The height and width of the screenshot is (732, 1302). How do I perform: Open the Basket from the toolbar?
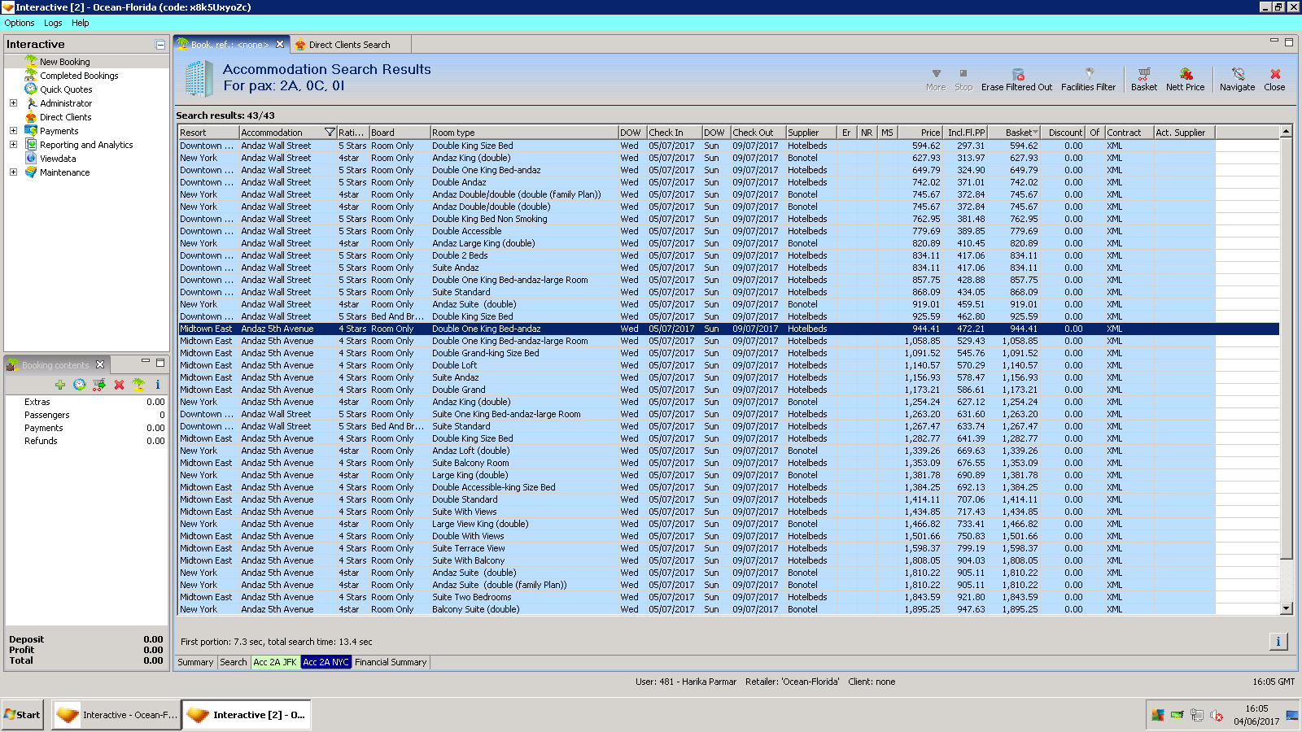point(1143,75)
